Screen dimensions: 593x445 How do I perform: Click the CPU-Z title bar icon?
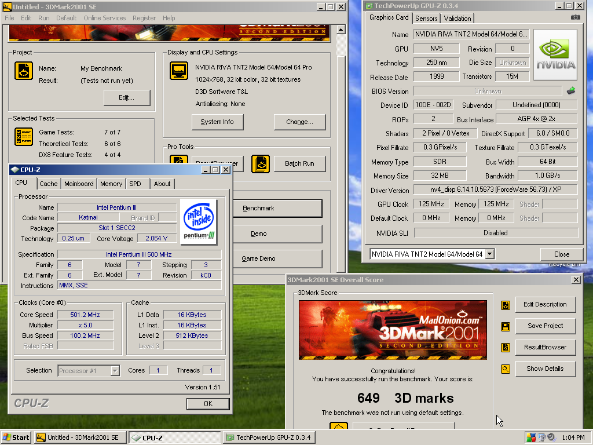coord(14,170)
